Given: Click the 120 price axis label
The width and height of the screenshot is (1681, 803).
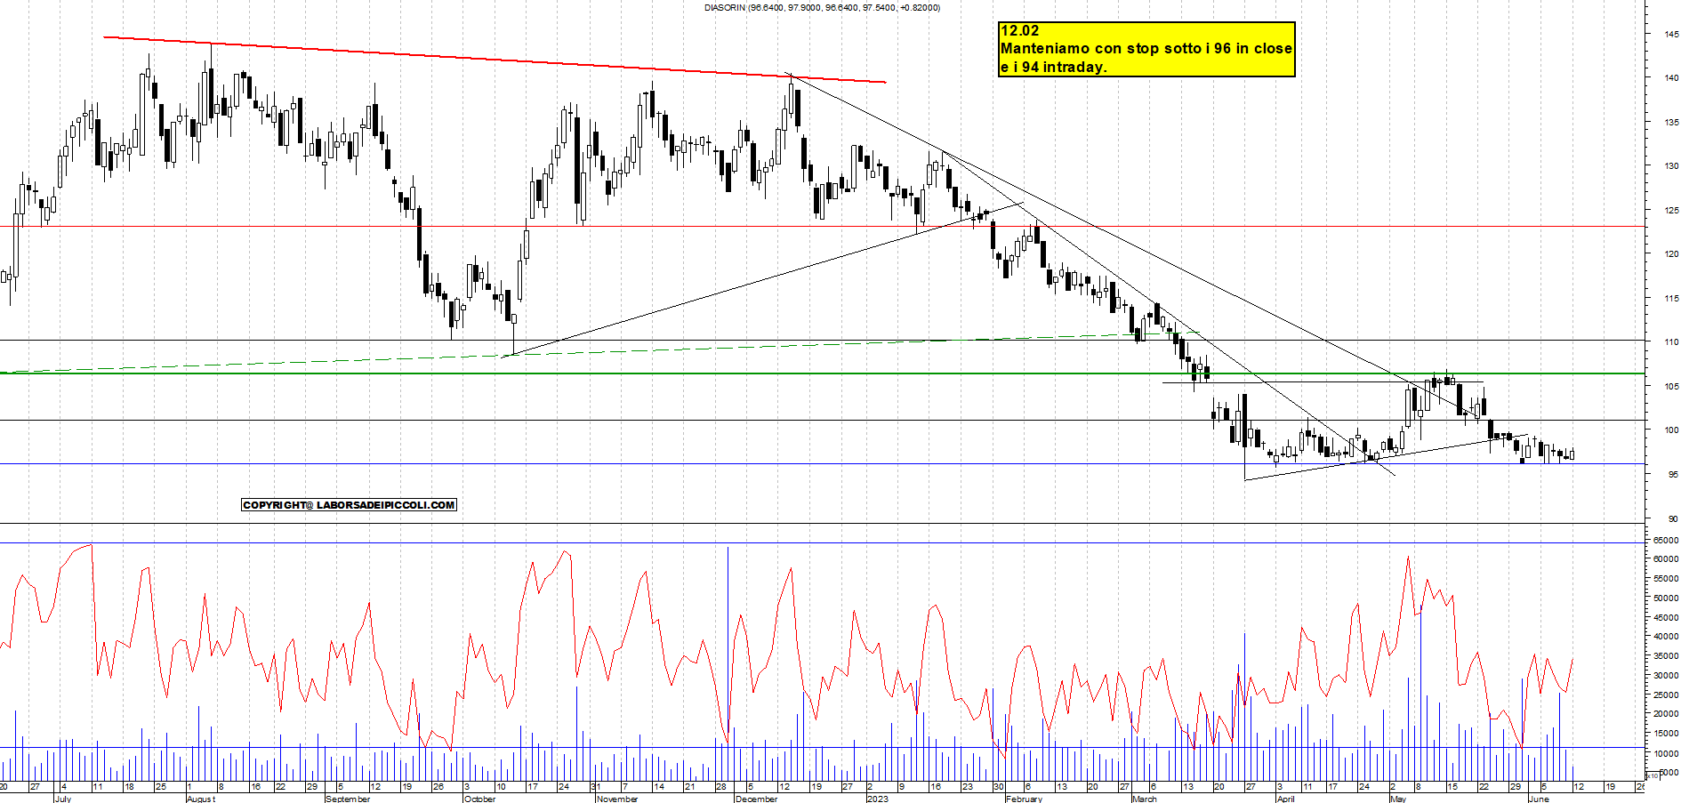Looking at the screenshot, I should tap(1672, 254).
